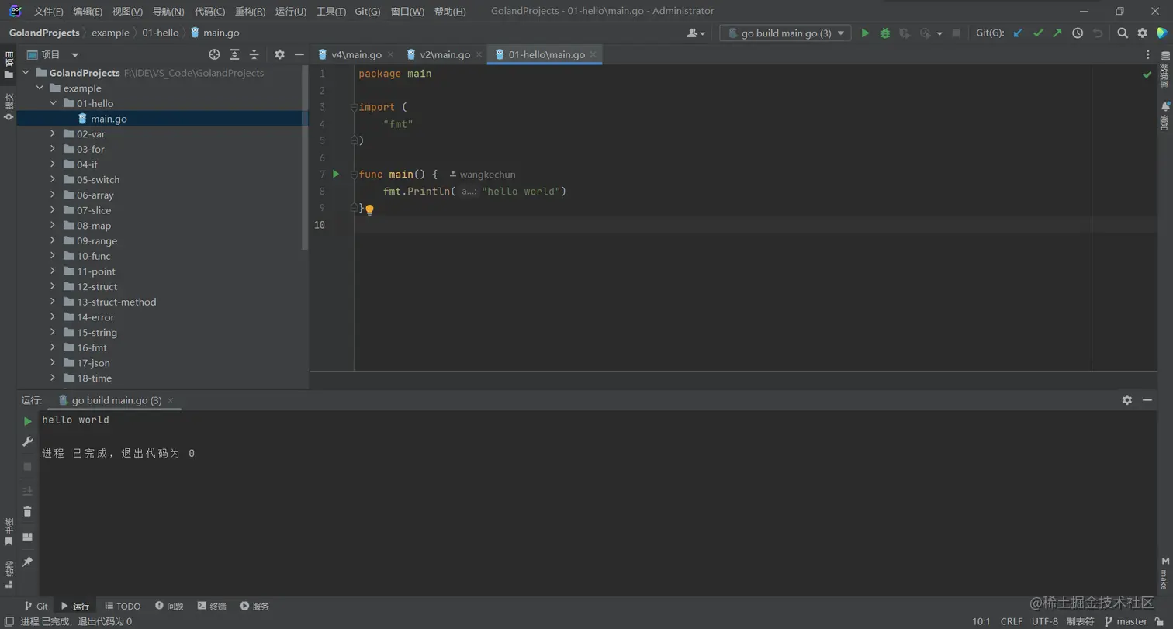
Task: Close the 01-hello\main.go tab
Action: pyautogui.click(x=593, y=54)
